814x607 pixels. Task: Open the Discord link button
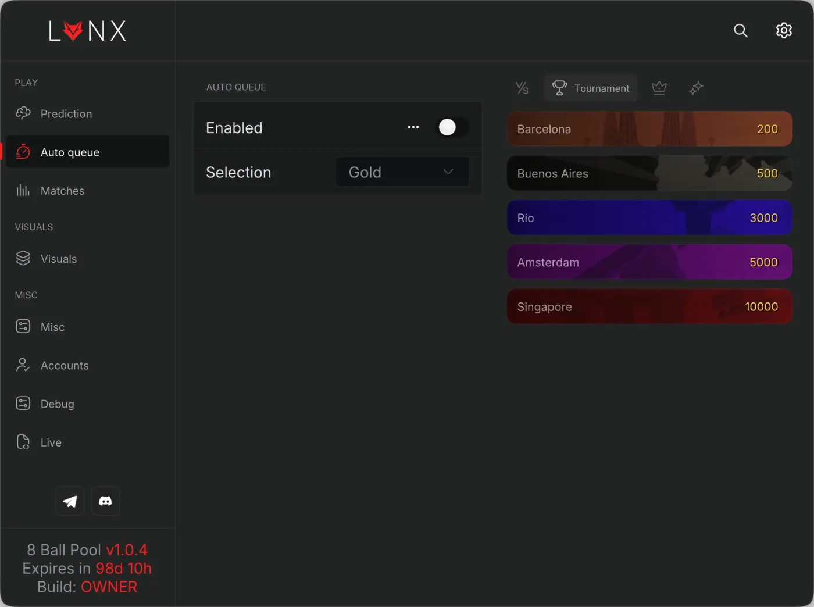tap(105, 501)
